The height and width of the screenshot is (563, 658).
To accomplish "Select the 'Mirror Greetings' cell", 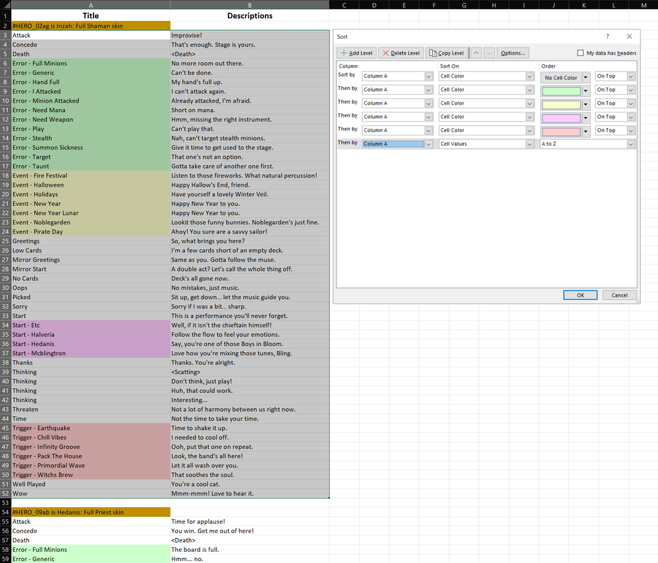I will [91, 260].
